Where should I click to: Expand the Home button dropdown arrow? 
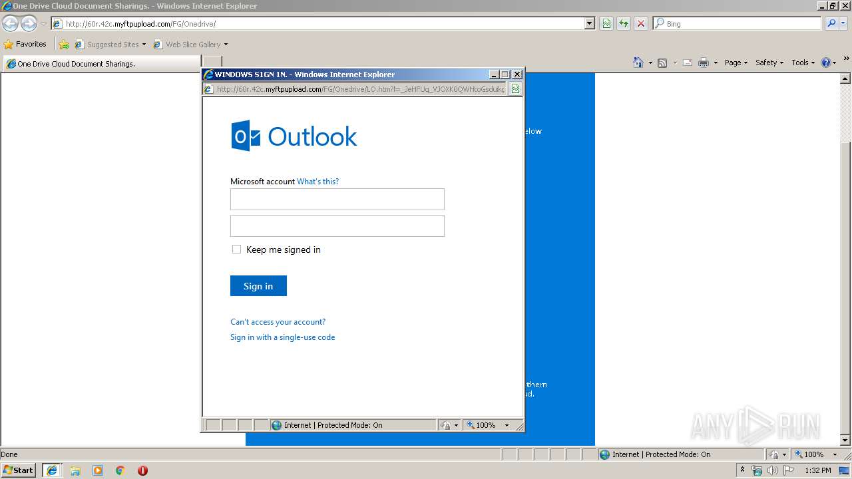click(650, 63)
